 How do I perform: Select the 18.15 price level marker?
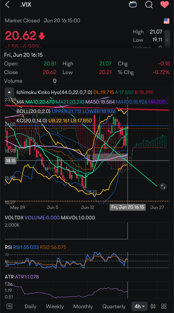tap(11, 161)
